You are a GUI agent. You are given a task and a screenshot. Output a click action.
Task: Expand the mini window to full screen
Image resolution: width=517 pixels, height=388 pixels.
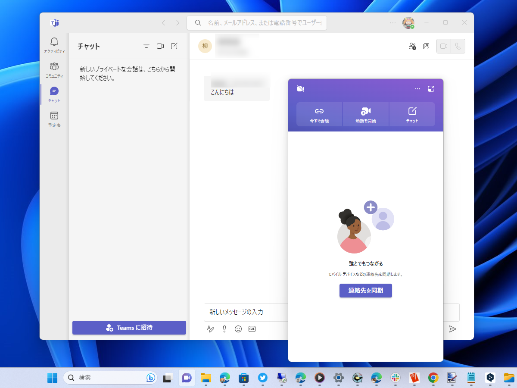coord(431,88)
